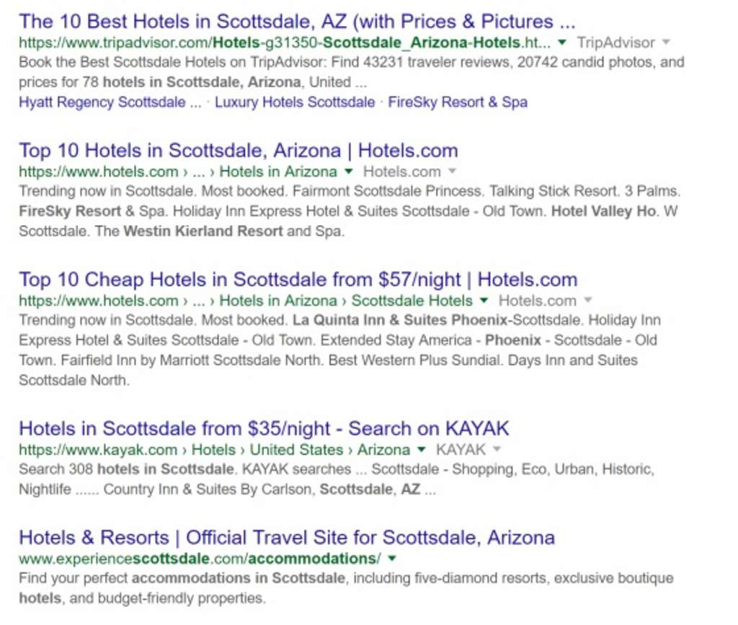Screen dimensions: 738x625
Task: Open "Top 10 Hotels in Scottsdale, Arizona" result
Action: (x=238, y=151)
